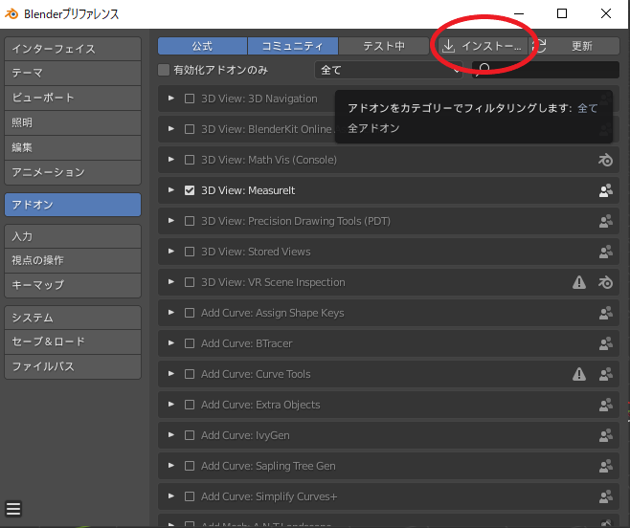Click the refresh icon beside 更新
This screenshot has height=528, width=630.
(541, 46)
